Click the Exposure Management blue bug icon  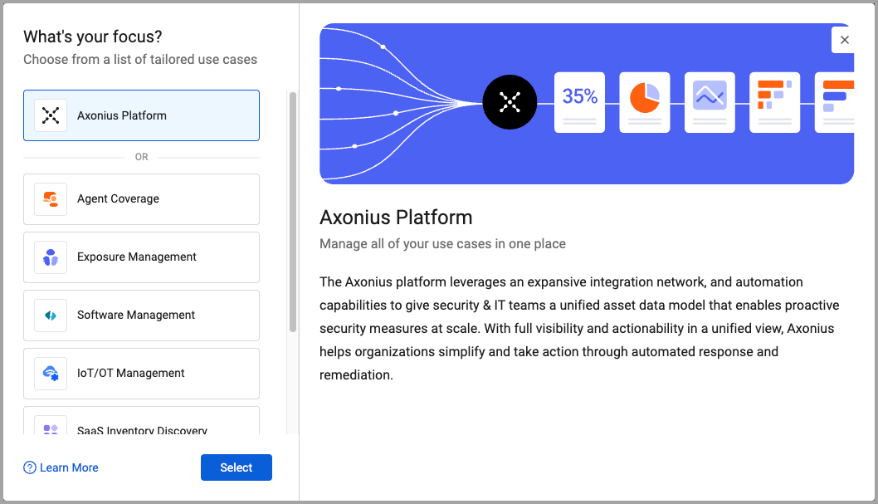pyautogui.click(x=51, y=257)
